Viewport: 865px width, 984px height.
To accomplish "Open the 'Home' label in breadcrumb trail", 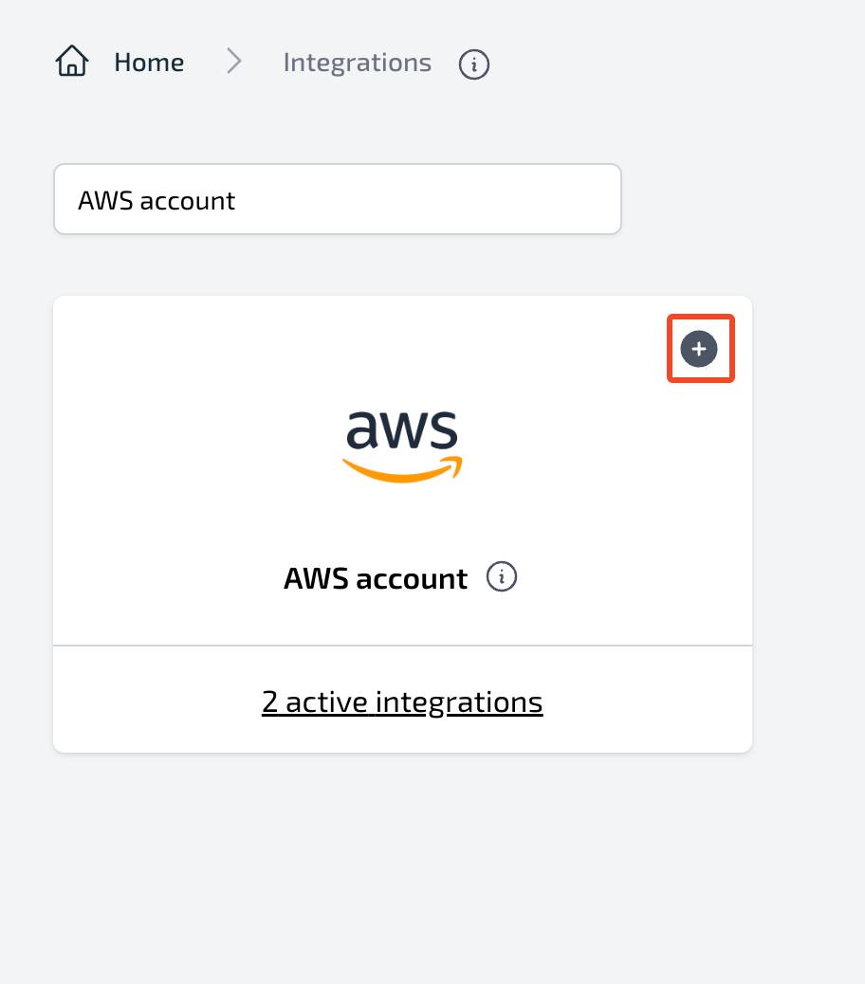I will 150,63.
